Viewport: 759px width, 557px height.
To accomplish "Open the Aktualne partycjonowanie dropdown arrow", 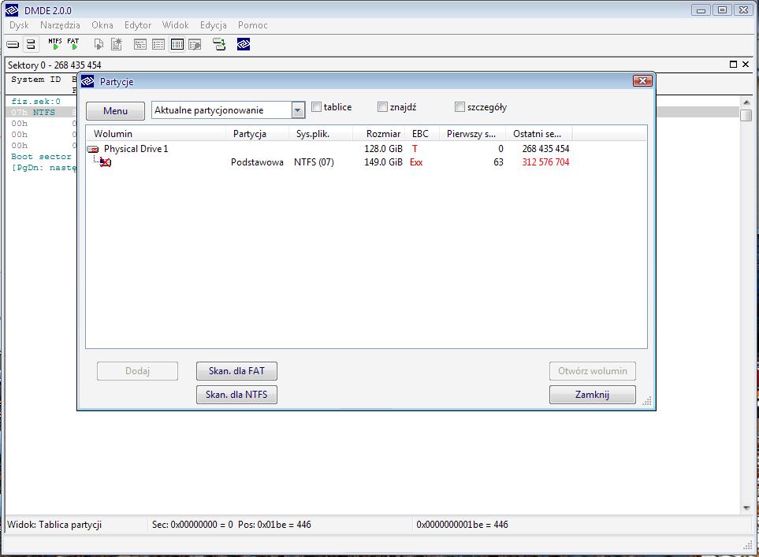I will (298, 110).
